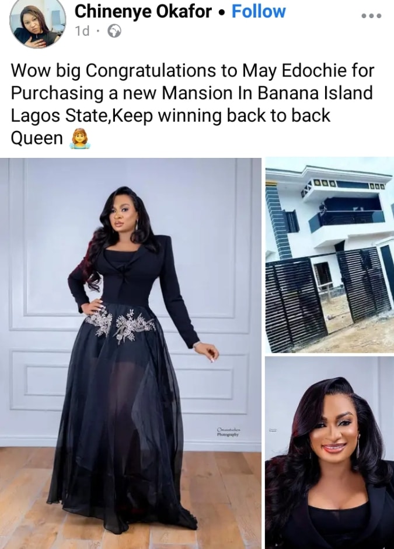The height and width of the screenshot is (549, 394).
Task: Click the 1d post timestamp
Action: coord(82,32)
